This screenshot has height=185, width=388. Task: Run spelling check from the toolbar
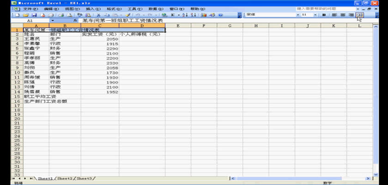pos(79,15)
